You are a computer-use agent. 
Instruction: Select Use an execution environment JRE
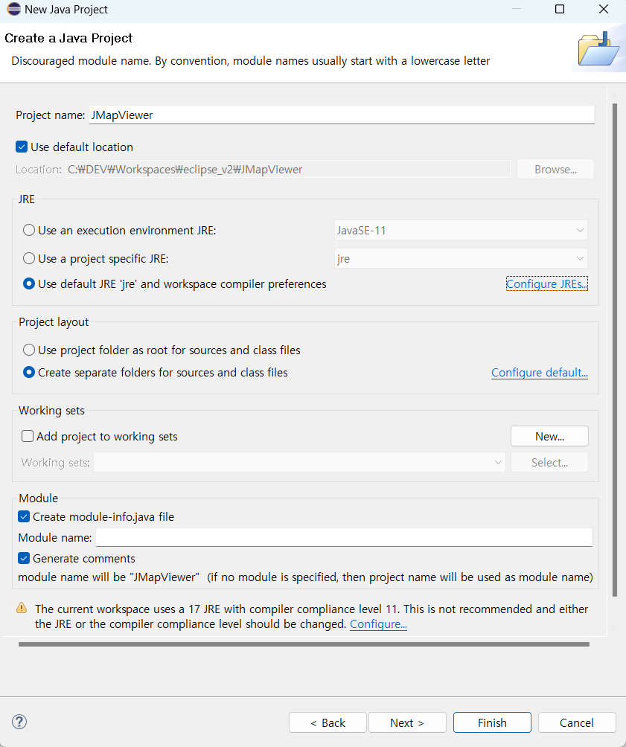tap(29, 230)
